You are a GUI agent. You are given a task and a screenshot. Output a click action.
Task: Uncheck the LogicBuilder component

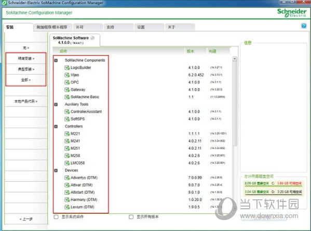click(x=67, y=67)
